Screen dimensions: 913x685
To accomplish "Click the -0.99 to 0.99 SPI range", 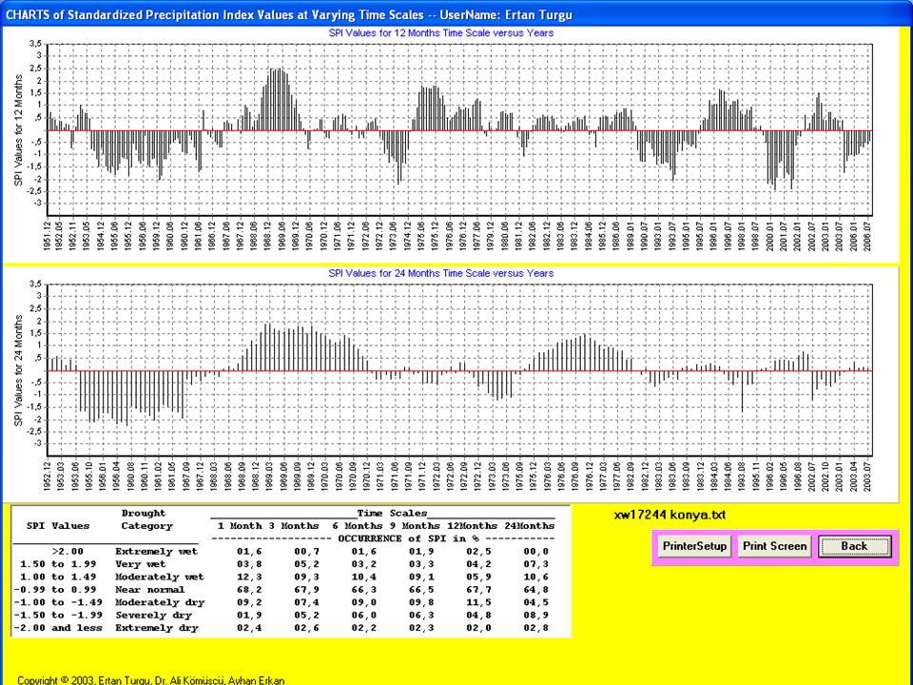I will (x=55, y=590).
